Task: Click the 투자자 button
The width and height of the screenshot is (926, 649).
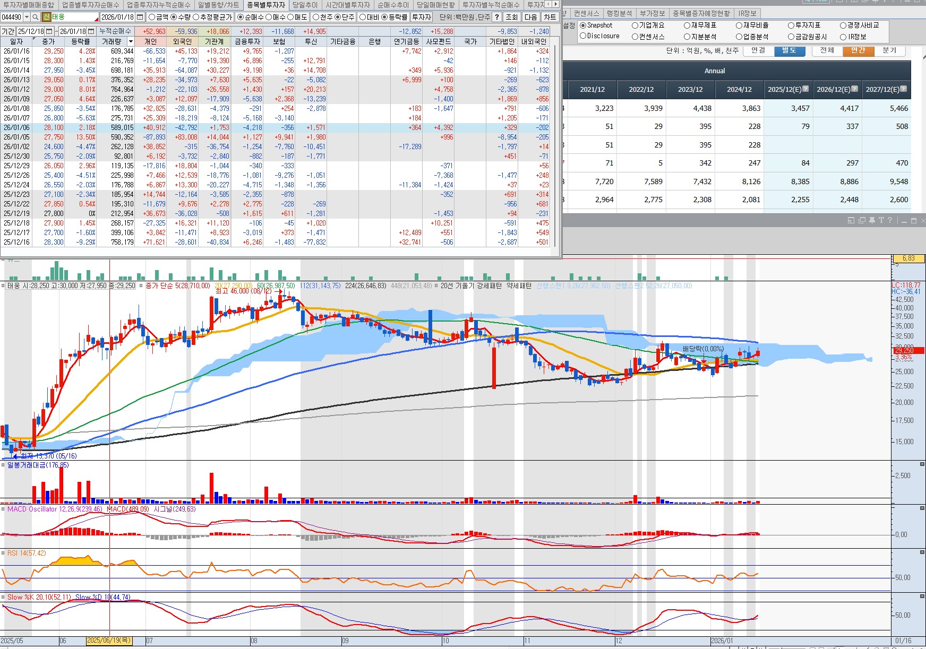Action: click(x=422, y=17)
